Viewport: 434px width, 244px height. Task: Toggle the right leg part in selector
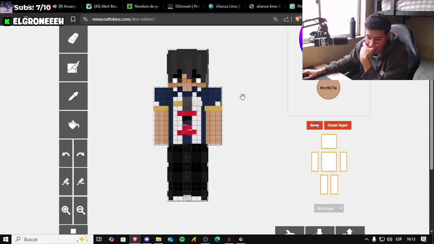pyautogui.click(x=334, y=184)
